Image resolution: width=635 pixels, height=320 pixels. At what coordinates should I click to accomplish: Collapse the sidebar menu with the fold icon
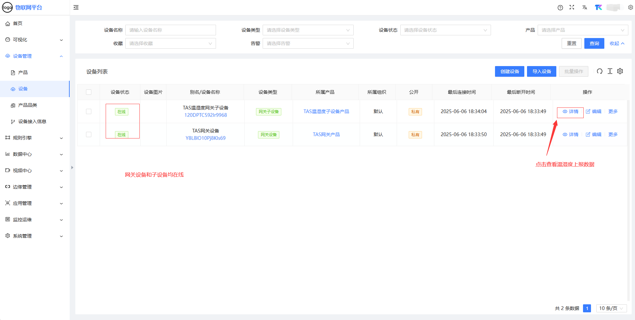point(76,7)
